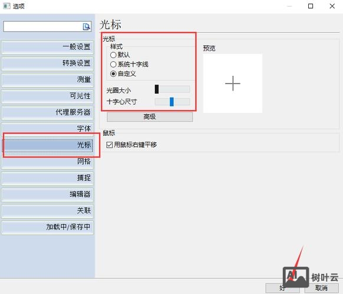Maximize the options window
This screenshot has height=294, width=343.
[x=311, y=6]
